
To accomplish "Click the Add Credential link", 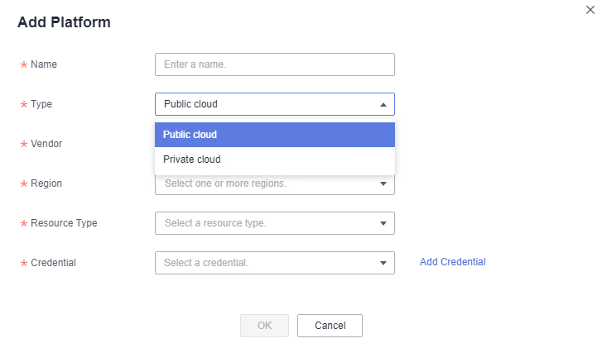I will (452, 262).
